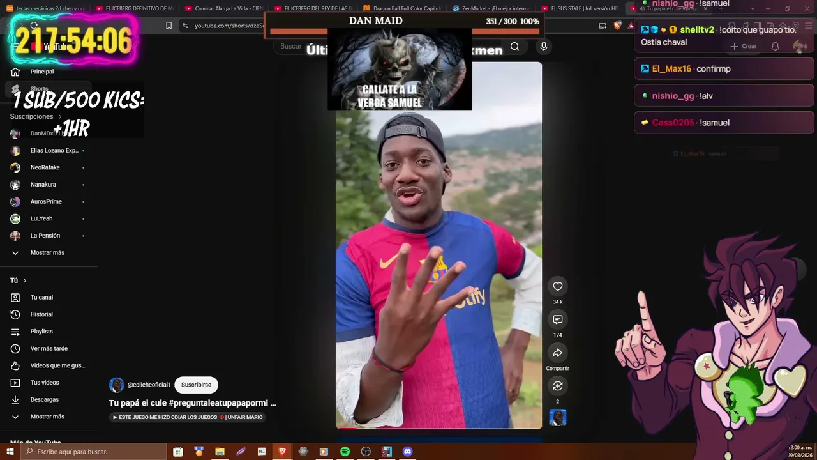Click the Crear button in YouTube header
Screen dimensions: 817x460
coord(744,46)
